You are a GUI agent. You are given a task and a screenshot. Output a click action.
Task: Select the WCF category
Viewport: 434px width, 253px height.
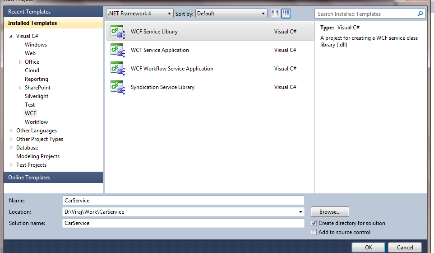pos(30,113)
